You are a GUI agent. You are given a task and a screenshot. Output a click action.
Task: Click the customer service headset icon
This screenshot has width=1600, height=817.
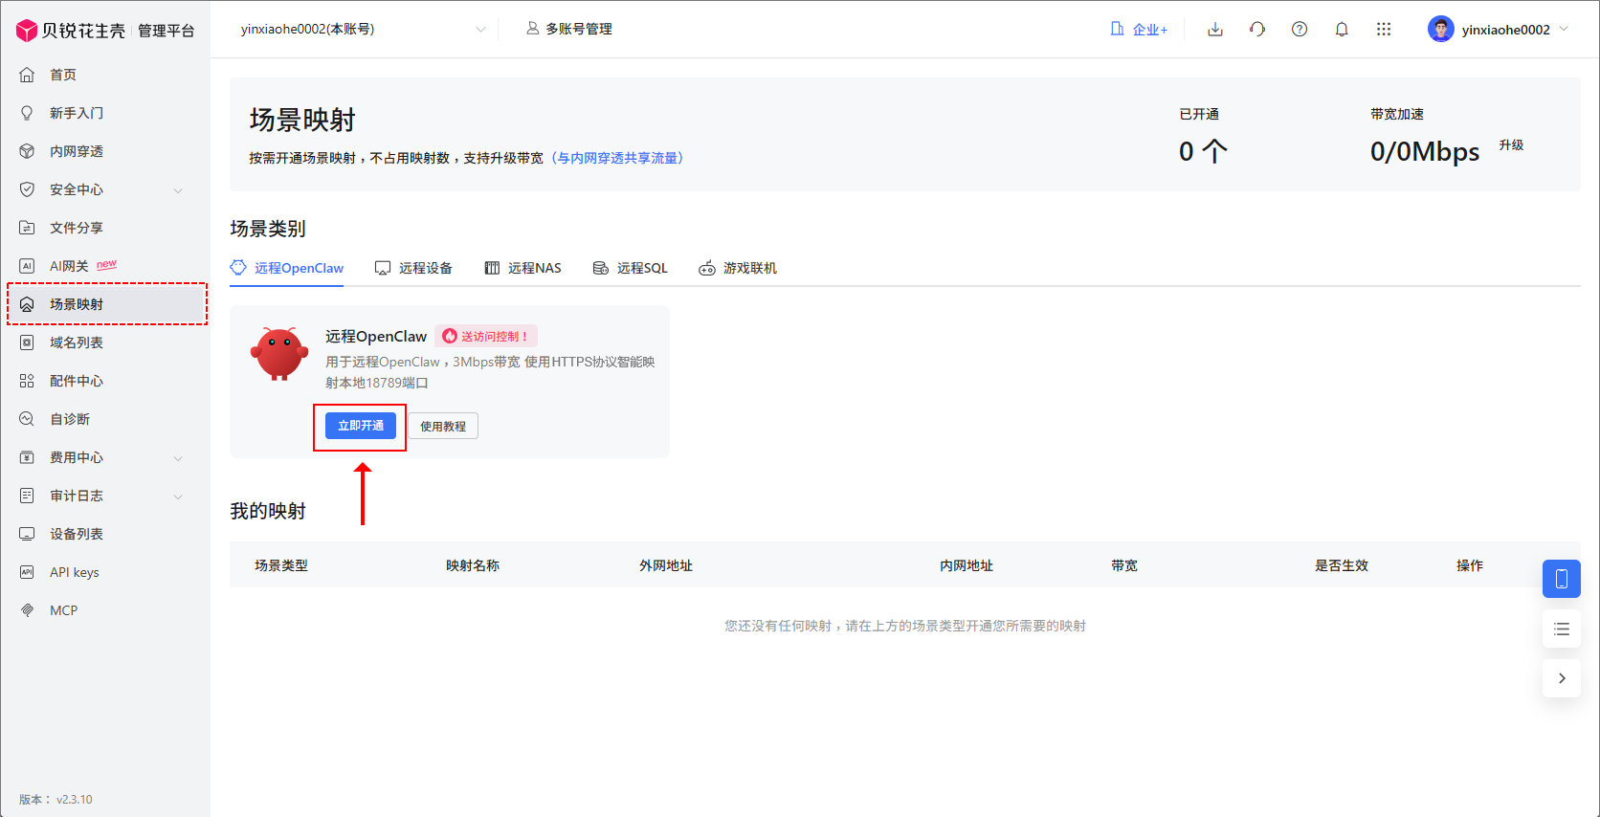pos(1257,29)
